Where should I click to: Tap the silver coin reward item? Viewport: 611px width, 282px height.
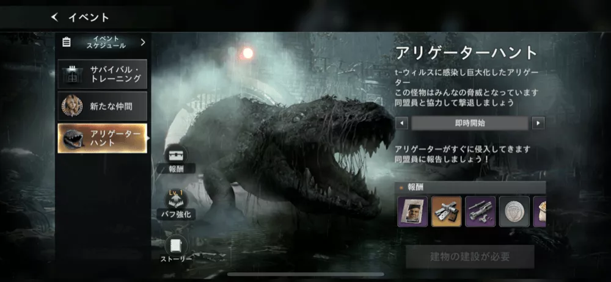514,211
